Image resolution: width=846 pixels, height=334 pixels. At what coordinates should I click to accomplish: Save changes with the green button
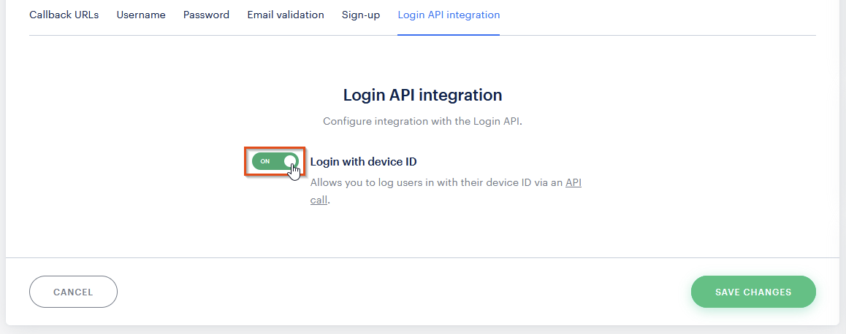click(x=753, y=292)
